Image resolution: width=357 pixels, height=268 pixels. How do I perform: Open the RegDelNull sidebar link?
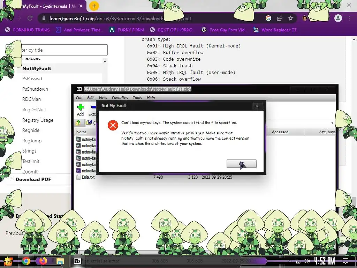click(34, 110)
